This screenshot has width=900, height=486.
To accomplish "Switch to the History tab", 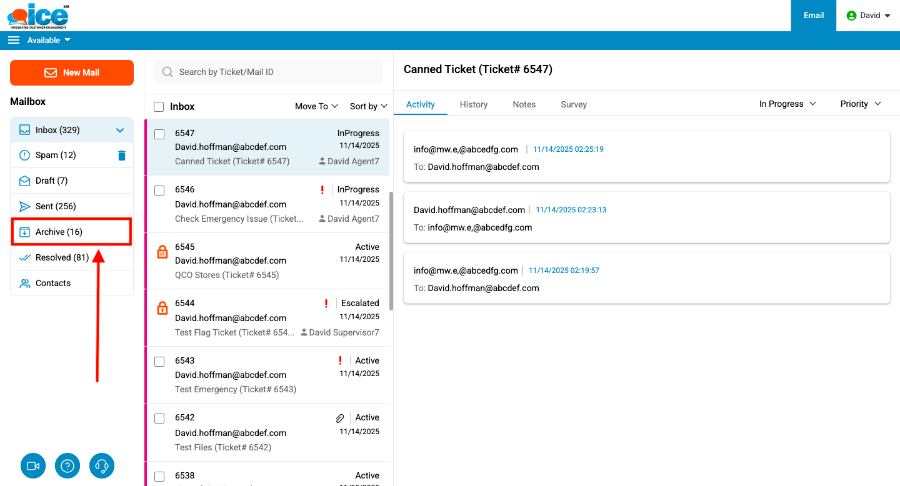I will 473,104.
